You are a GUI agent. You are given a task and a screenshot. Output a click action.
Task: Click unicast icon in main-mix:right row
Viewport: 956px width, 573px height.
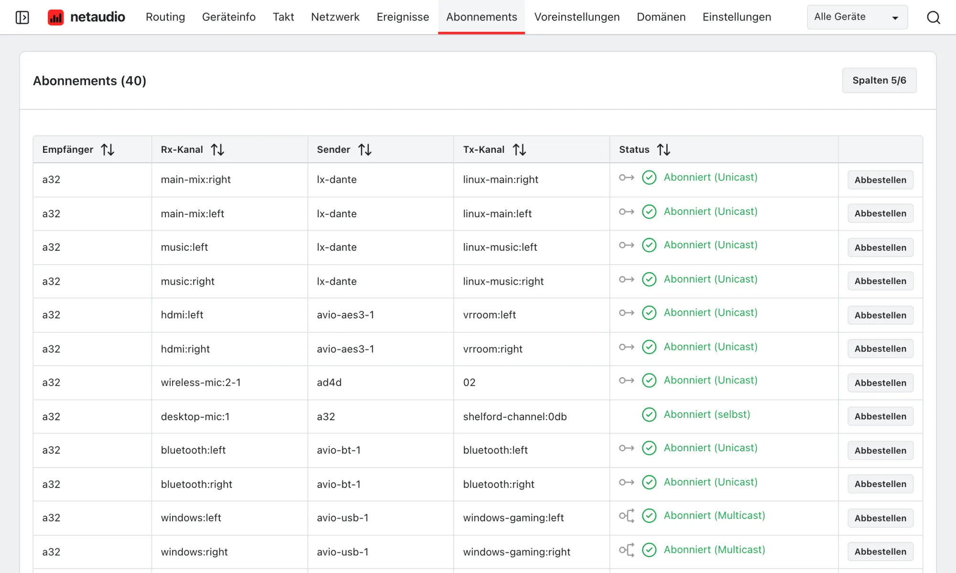[626, 178]
